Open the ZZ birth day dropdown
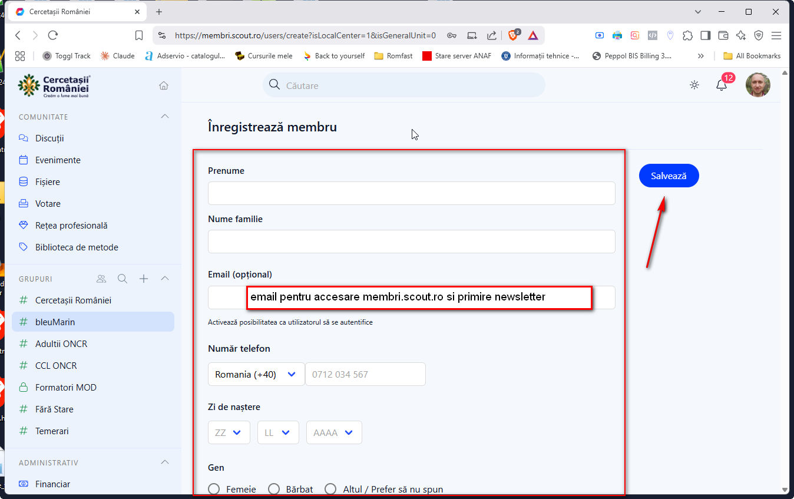Screen dimensions: 794x499 [x=229, y=432]
